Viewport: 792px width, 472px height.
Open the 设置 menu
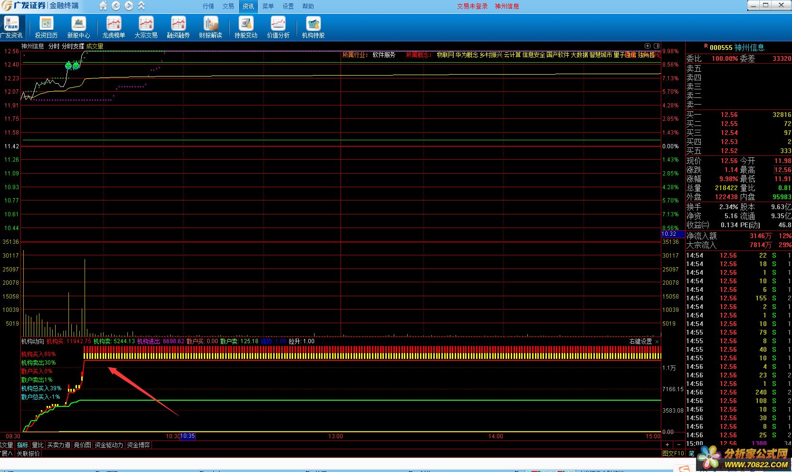click(x=288, y=6)
